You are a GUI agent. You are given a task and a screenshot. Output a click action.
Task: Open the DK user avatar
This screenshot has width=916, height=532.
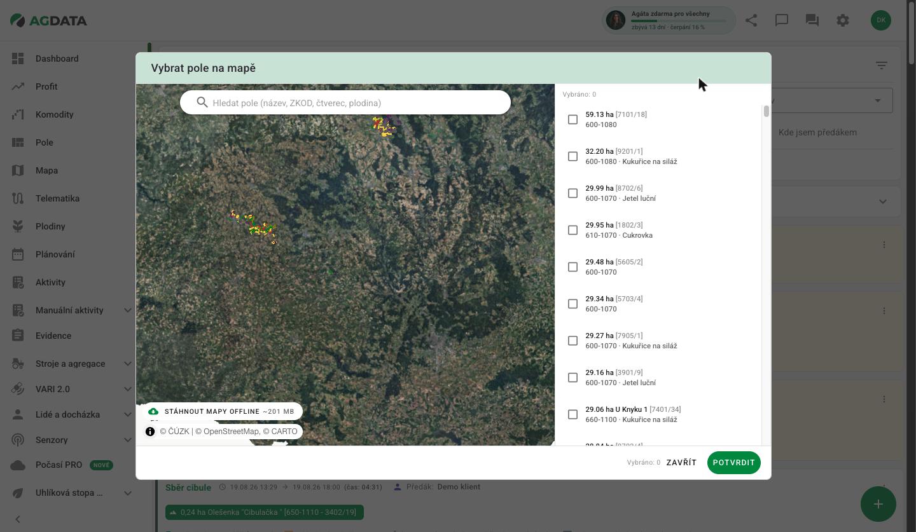point(881,20)
